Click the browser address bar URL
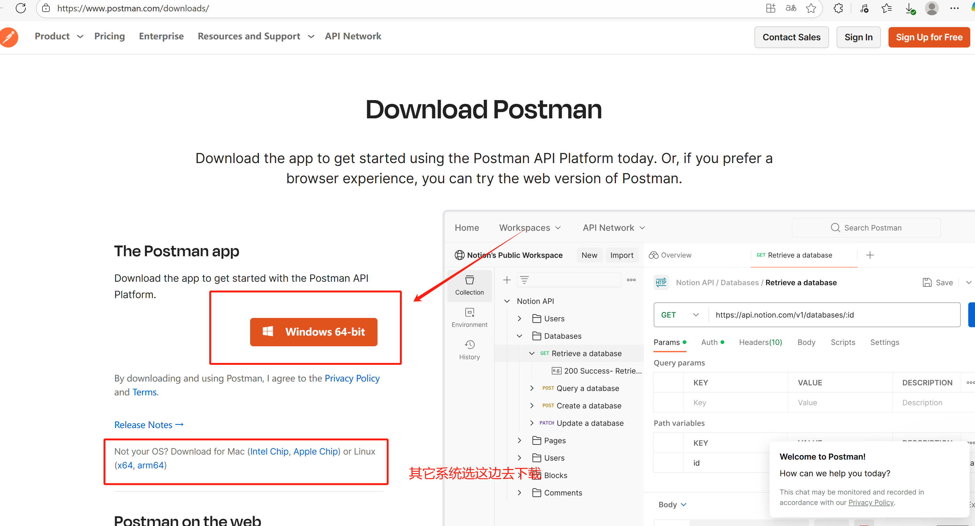This screenshot has width=975, height=526. pos(133,8)
